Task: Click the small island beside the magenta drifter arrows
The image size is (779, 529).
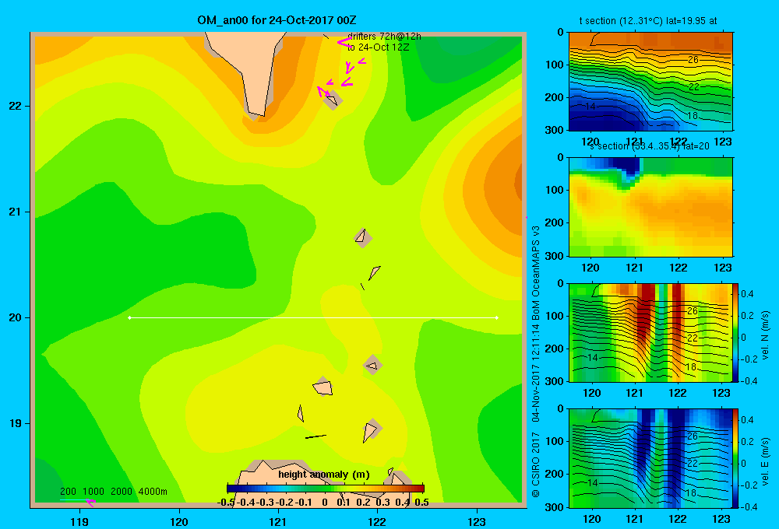Action: (x=332, y=100)
